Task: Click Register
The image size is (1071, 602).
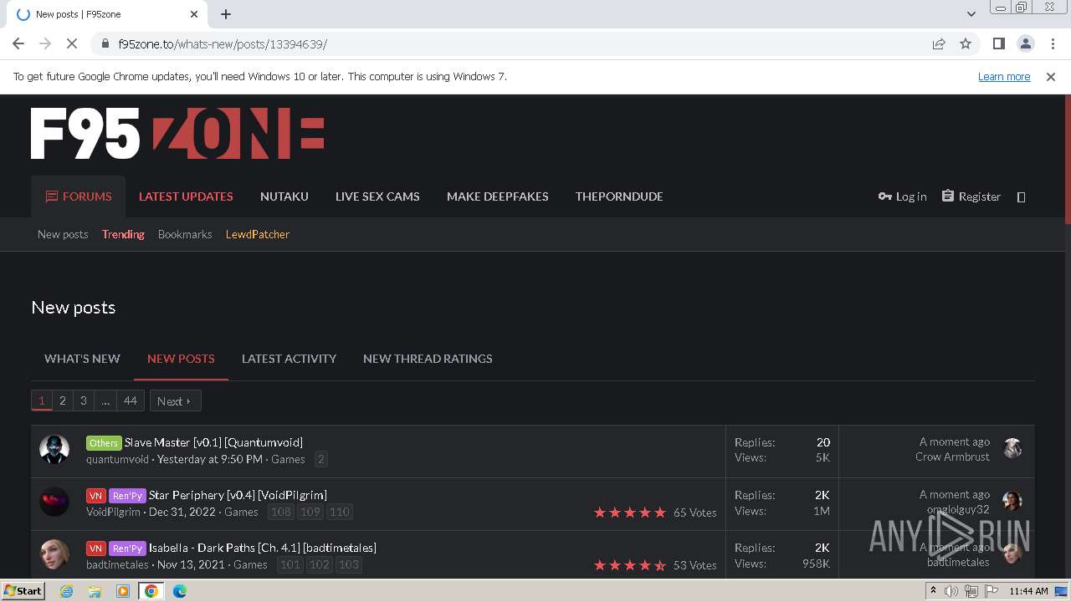Action: pos(971,196)
